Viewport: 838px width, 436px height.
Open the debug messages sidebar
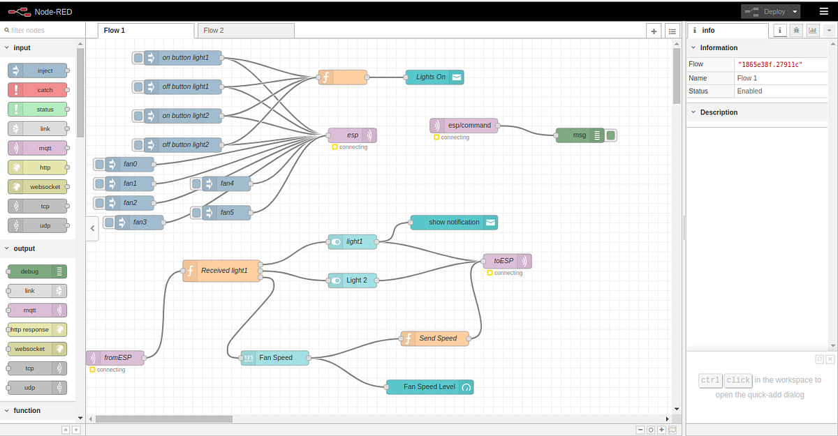point(796,30)
